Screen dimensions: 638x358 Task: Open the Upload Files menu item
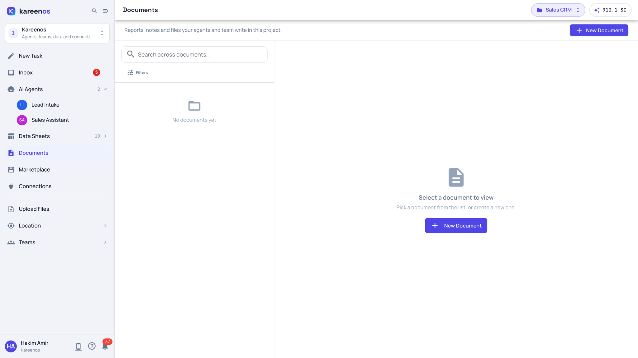(57, 209)
